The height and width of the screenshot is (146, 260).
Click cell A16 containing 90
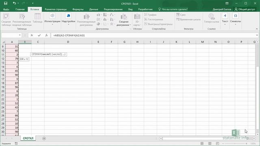pyautogui.click(x=12, y=75)
